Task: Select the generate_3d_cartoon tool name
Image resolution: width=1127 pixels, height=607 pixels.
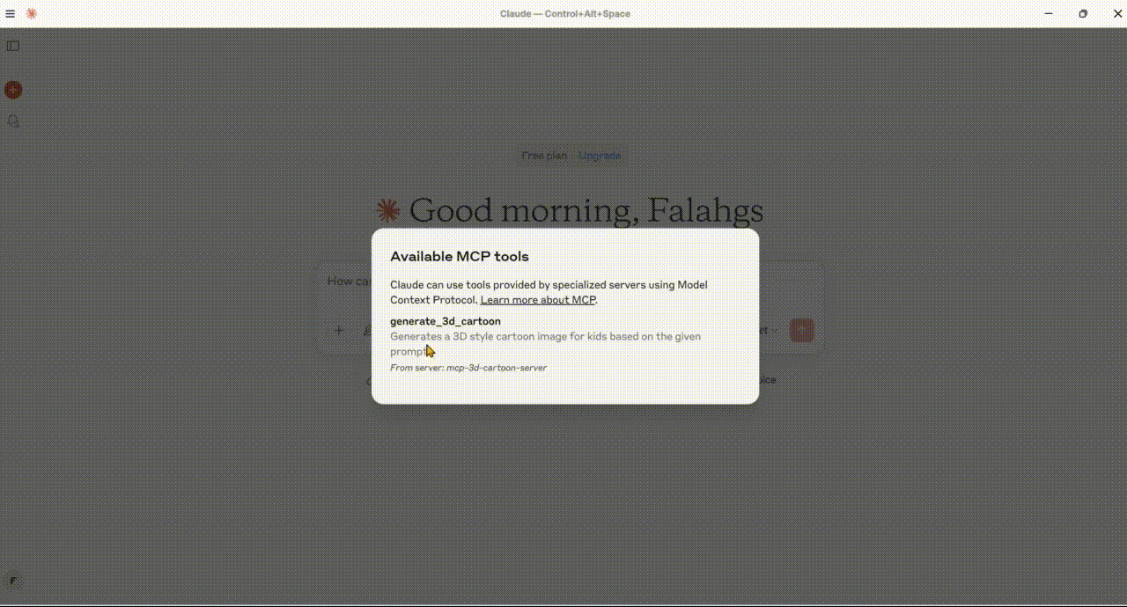Action: coord(446,321)
